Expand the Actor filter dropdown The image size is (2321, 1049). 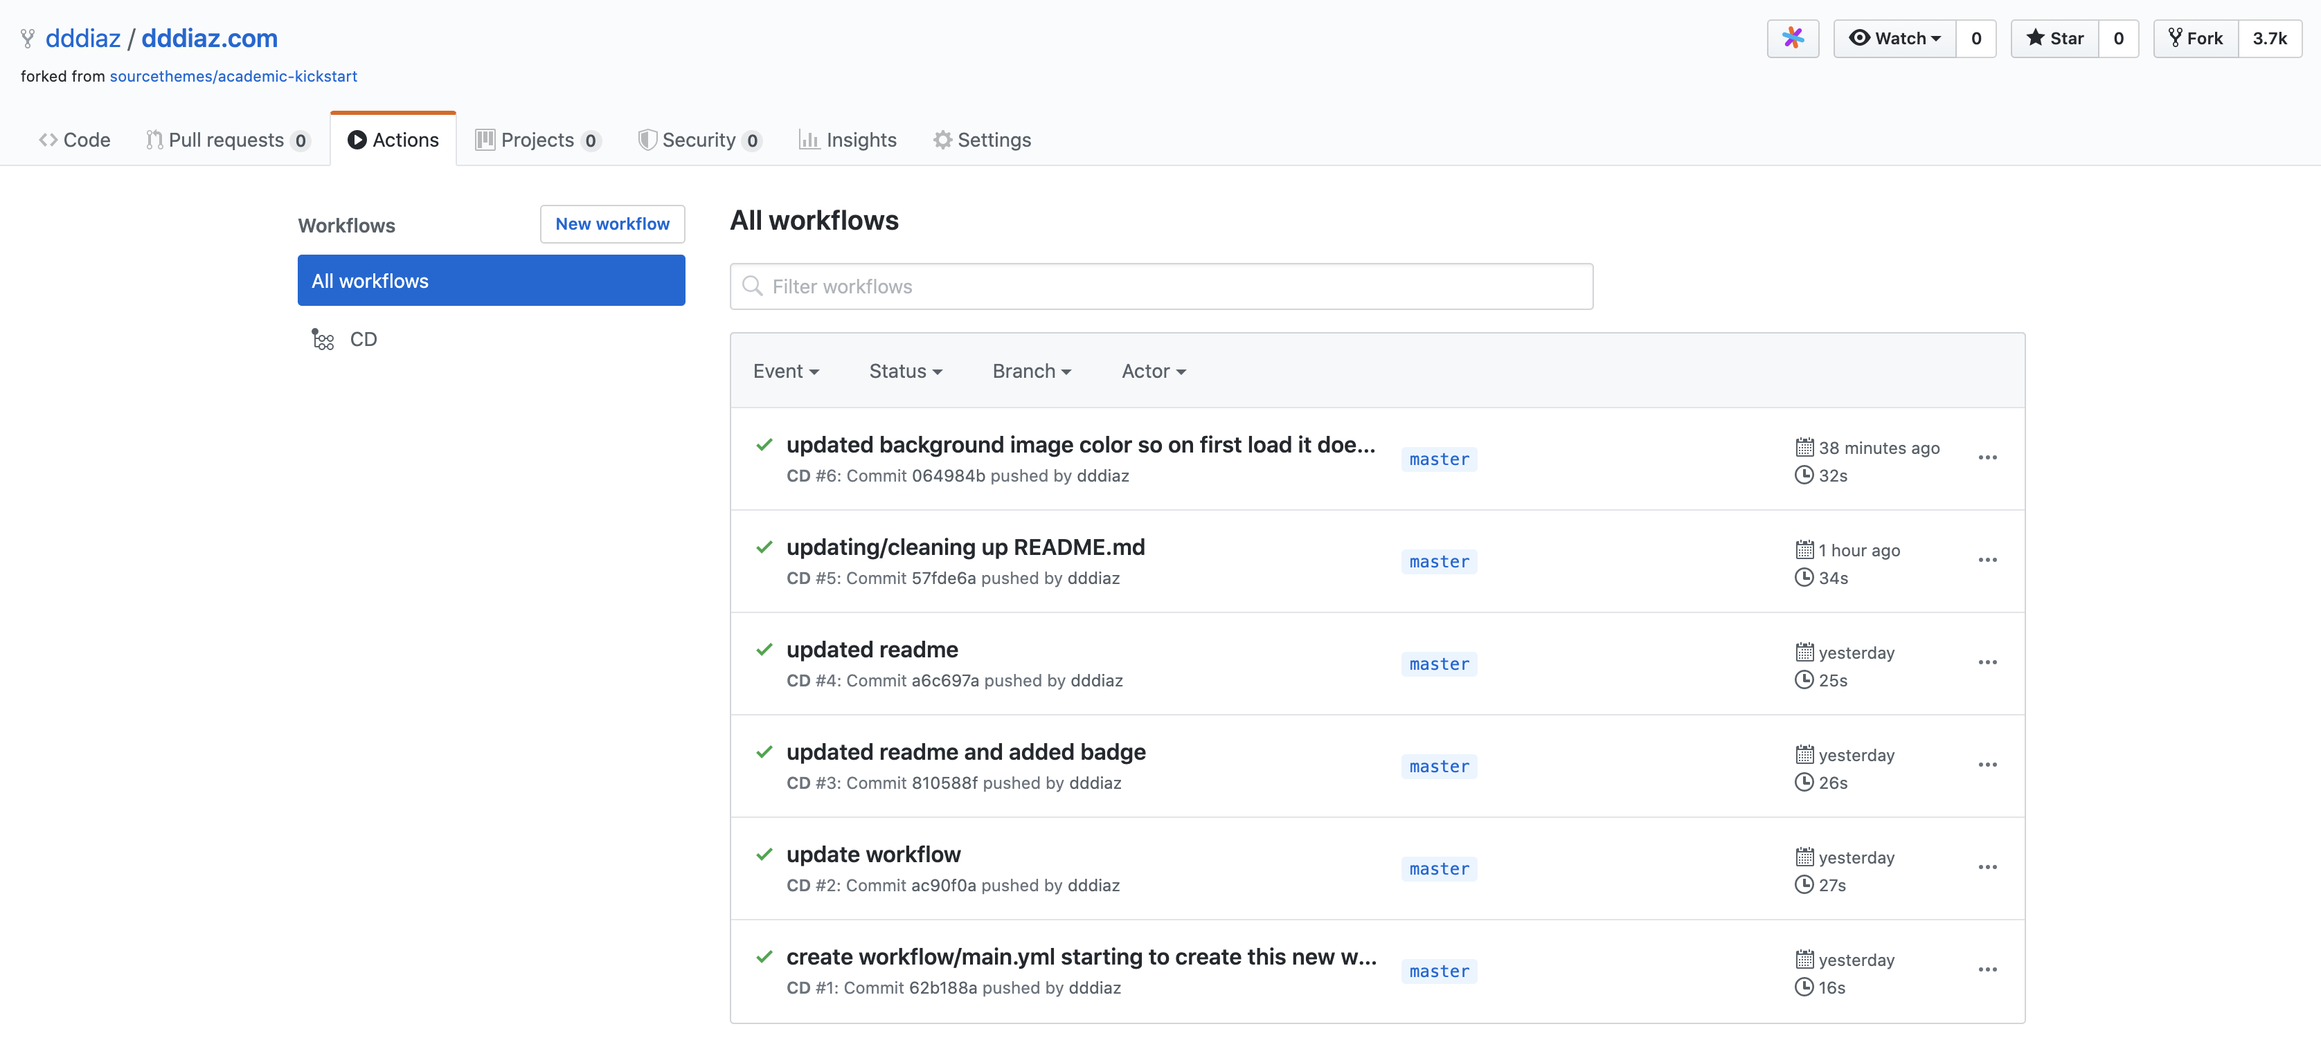[1154, 371]
